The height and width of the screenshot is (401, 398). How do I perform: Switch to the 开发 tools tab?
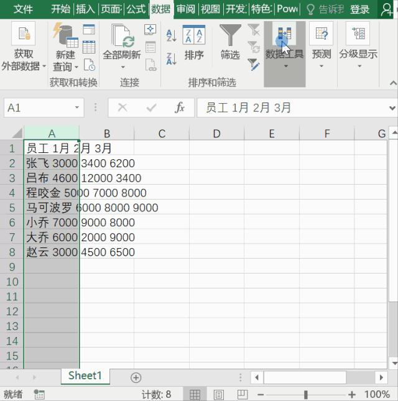coord(236,9)
